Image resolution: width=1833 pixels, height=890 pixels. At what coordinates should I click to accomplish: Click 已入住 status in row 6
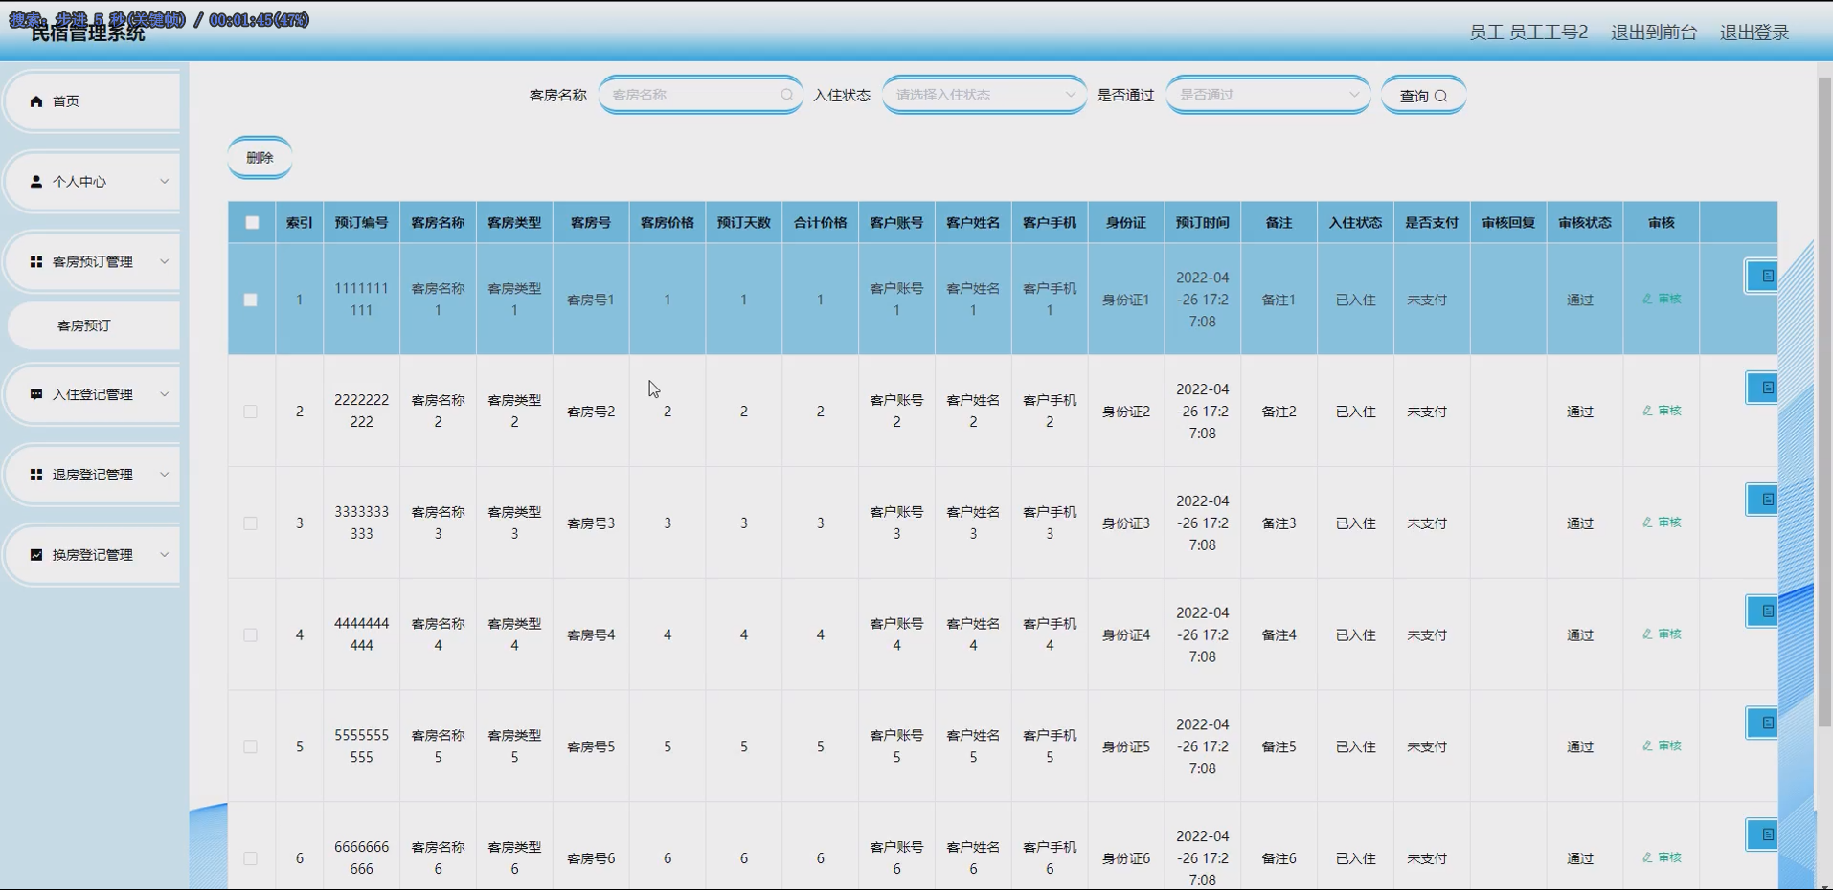(1355, 858)
